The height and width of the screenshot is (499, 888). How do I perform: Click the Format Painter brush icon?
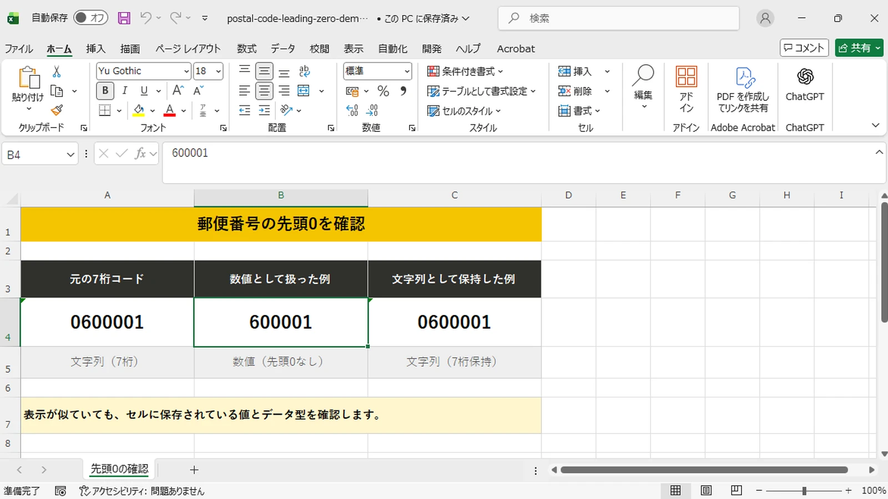coord(57,110)
